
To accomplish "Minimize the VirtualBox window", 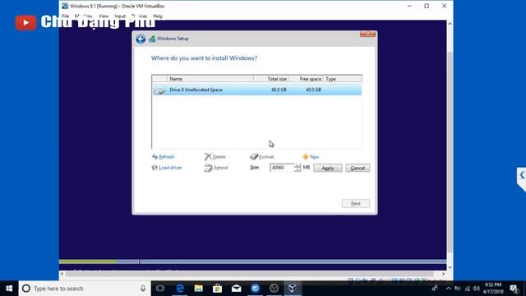I will [x=409, y=6].
